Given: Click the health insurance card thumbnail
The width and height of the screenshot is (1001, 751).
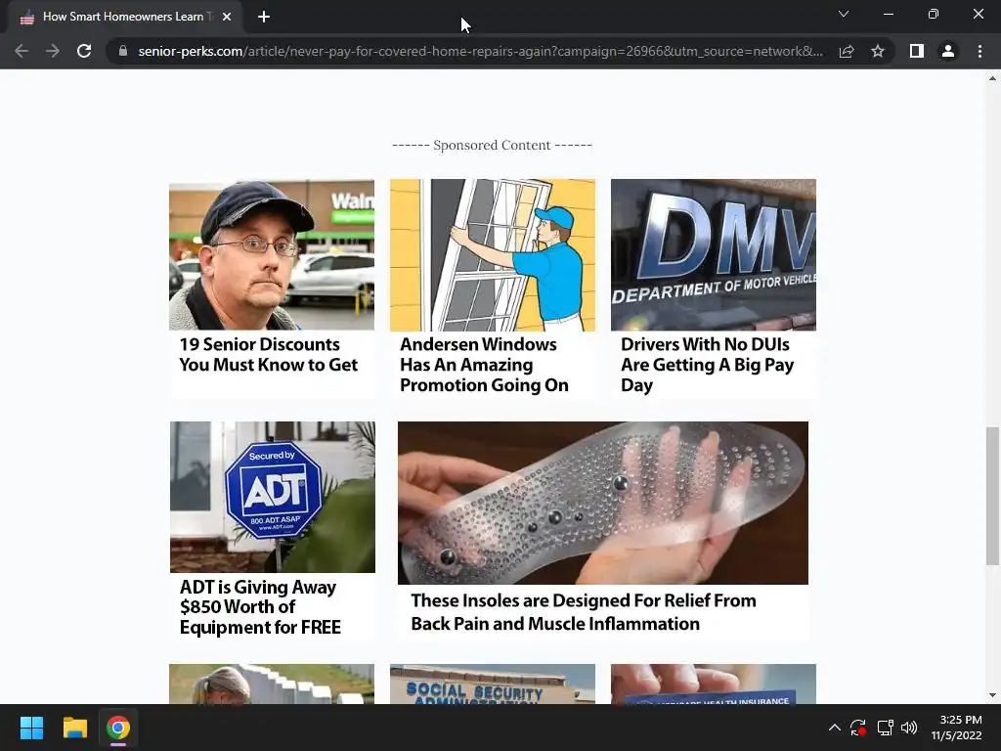Looking at the screenshot, I should click(x=714, y=684).
